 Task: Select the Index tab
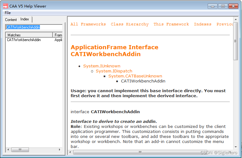click(25, 19)
